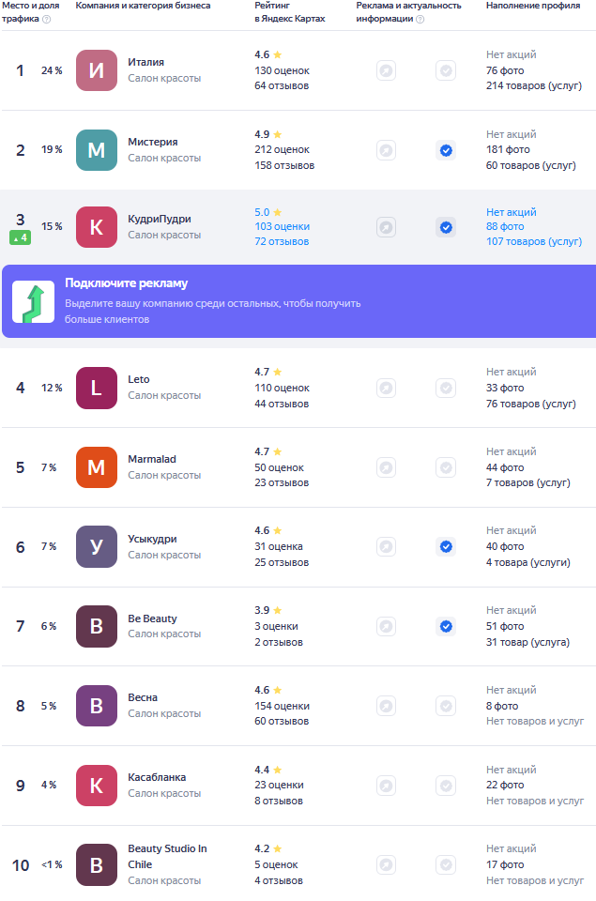Click the company name 'Касабланка'

tap(157, 777)
